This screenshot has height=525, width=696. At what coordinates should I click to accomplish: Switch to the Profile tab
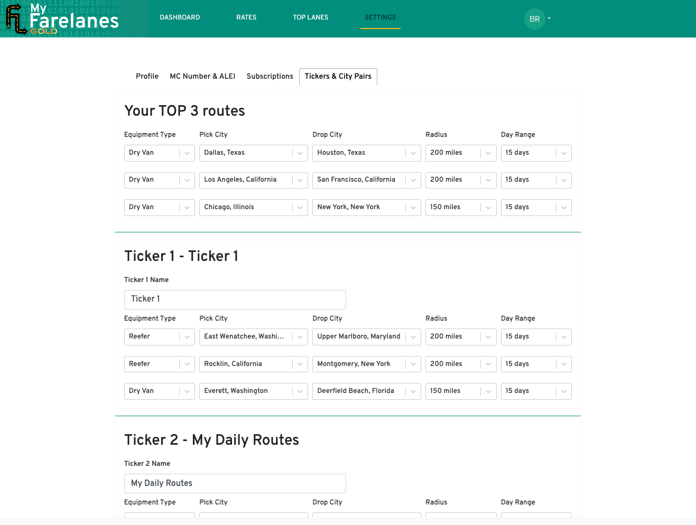(x=147, y=76)
